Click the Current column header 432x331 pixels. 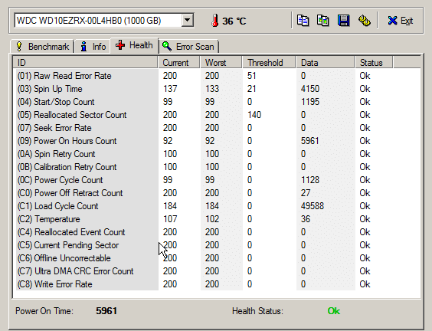point(178,63)
